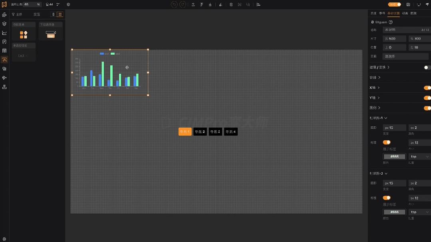Viewport: 431px width, 242px height.
Task: Click the horizontal distribute icon in toolbar
Action: coord(239,4)
